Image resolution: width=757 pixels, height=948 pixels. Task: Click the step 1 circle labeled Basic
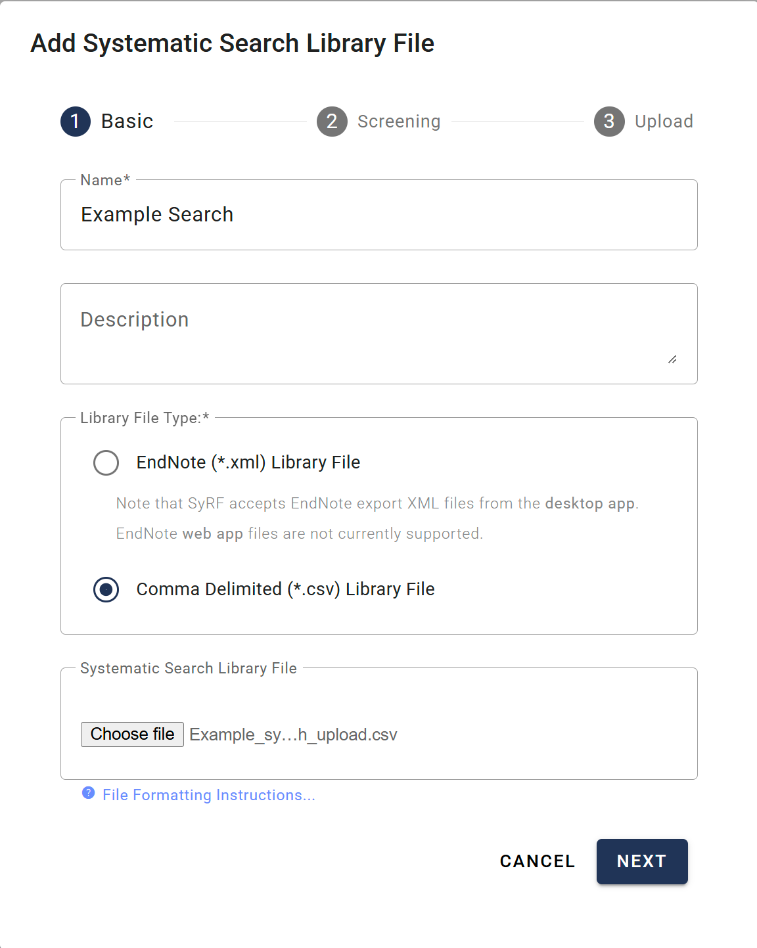point(75,122)
